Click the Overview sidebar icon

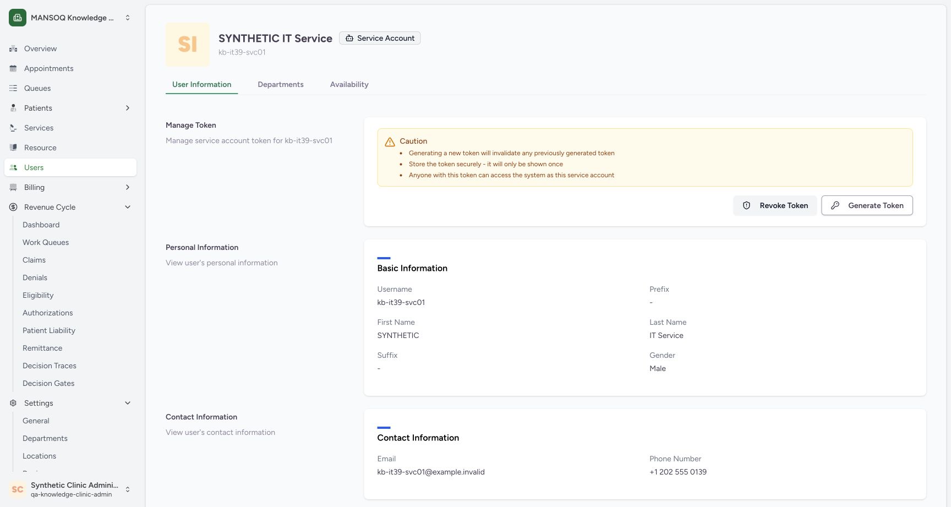[13, 48]
